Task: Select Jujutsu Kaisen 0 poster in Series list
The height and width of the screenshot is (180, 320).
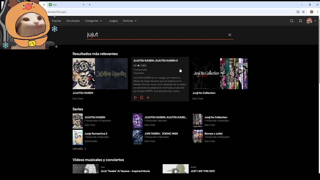Action: point(137,121)
